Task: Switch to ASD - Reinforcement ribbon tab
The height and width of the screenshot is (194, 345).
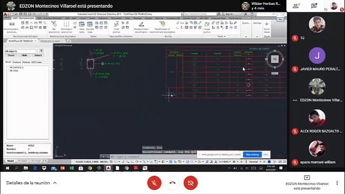Action: click(x=23, y=18)
